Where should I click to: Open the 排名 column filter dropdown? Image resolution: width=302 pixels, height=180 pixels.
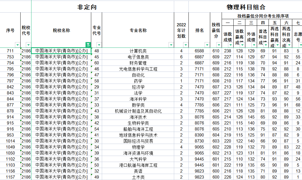[x=207, y=45]
